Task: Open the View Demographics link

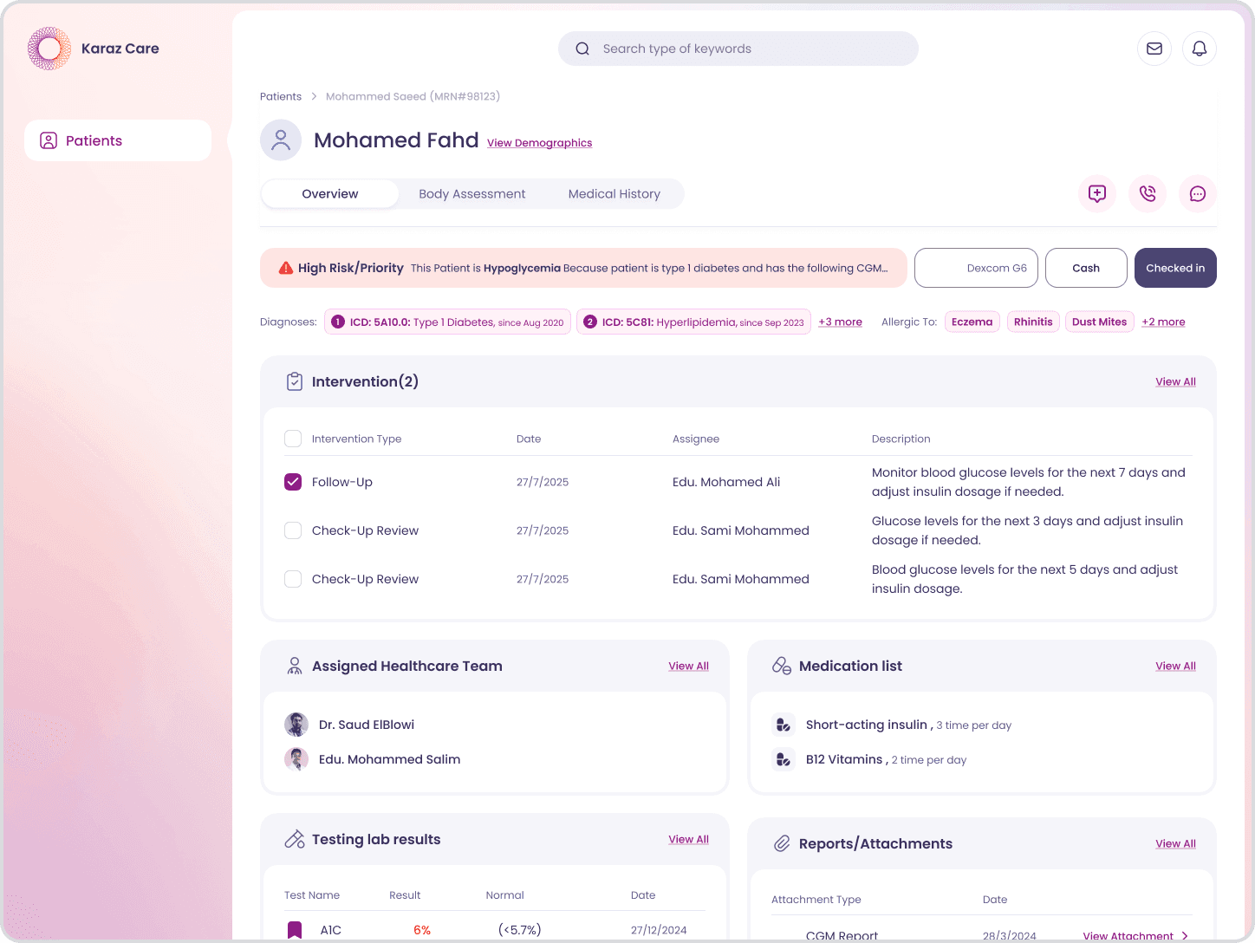Action: click(x=540, y=143)
